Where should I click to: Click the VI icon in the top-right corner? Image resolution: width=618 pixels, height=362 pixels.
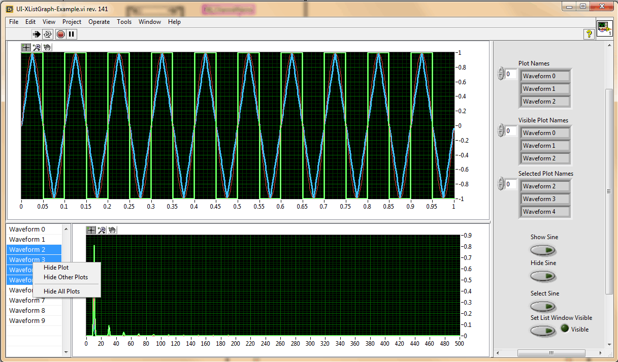tap(604, 28)
